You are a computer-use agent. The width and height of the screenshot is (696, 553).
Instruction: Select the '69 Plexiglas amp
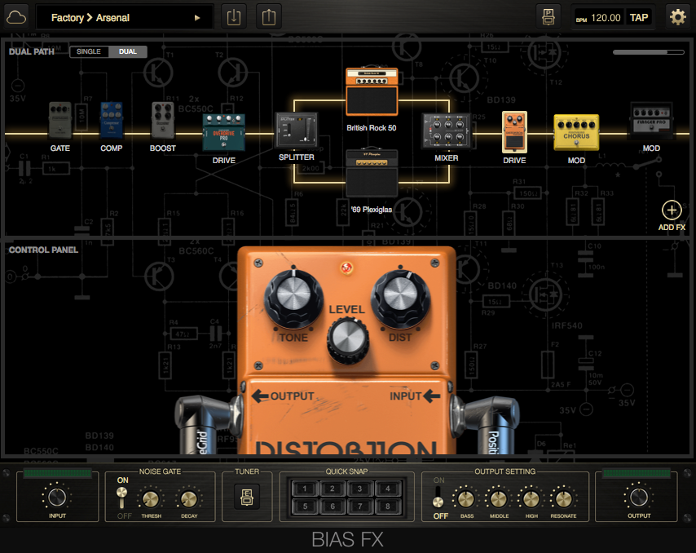[372, 171]
